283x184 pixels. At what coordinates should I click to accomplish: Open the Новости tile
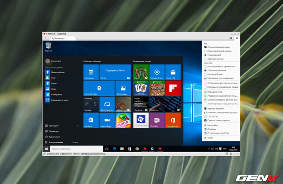(165, 104)
